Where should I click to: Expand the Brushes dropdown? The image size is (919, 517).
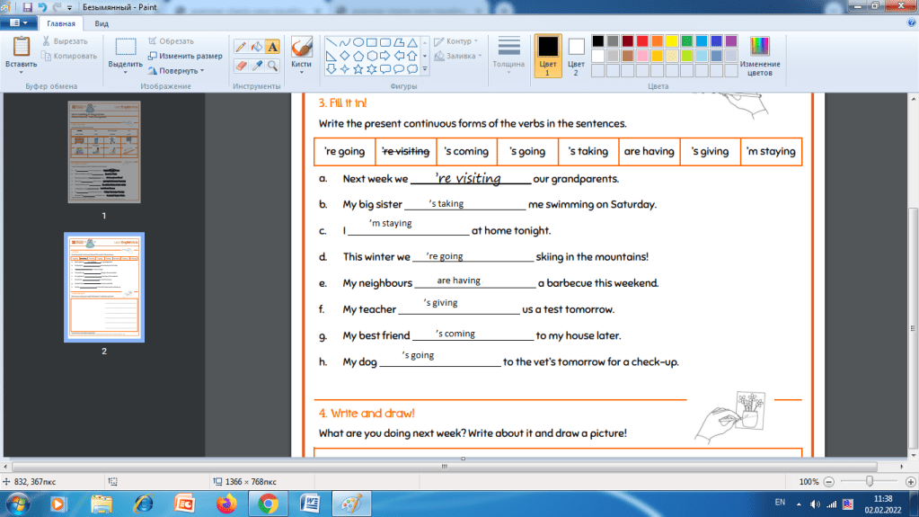coord(302,70)
